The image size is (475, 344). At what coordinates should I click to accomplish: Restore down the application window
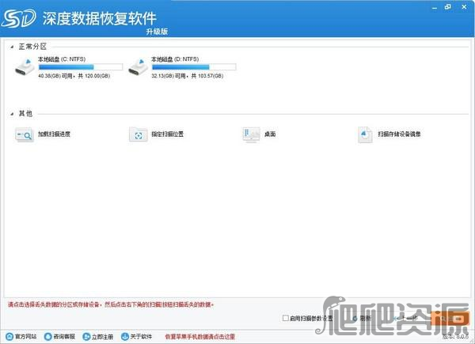click(448, 7)
